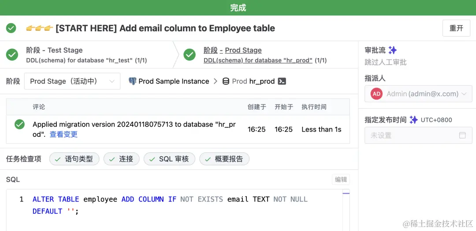Click the SQL 审核 task check badge
Viewport: 476px width, 231px height.
[169, 159]
